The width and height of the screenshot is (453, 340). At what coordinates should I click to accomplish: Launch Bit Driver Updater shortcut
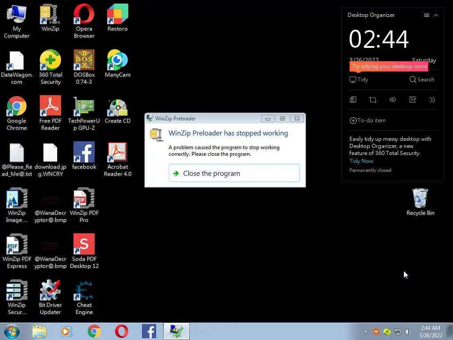(50, 297)
